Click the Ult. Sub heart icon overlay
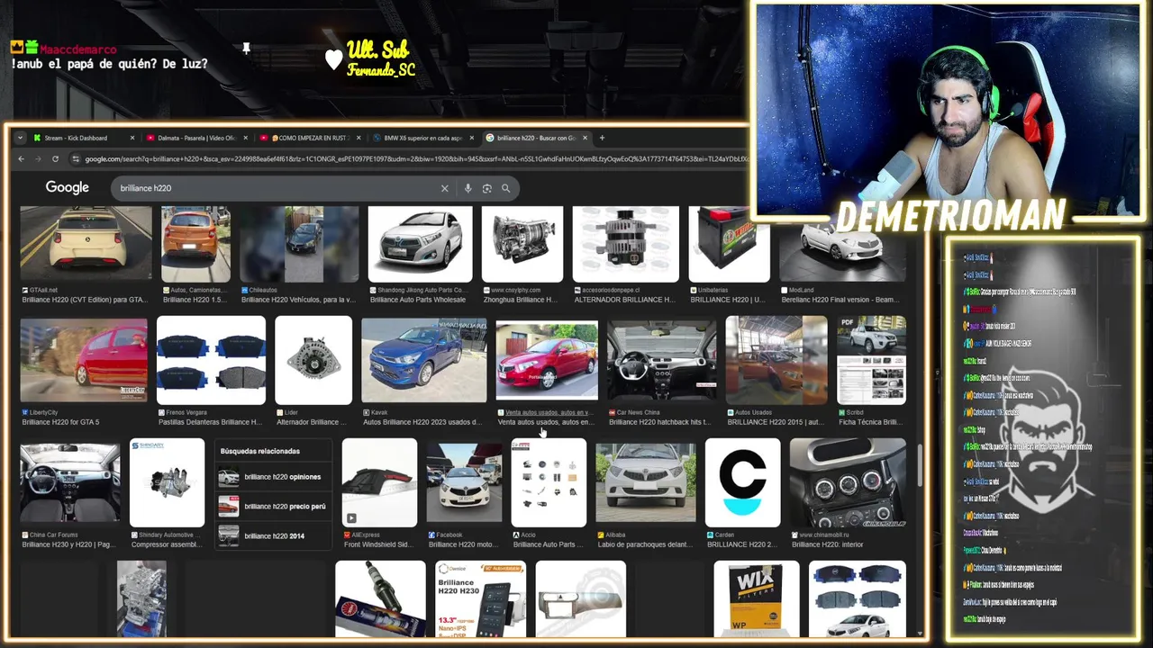 334,59
